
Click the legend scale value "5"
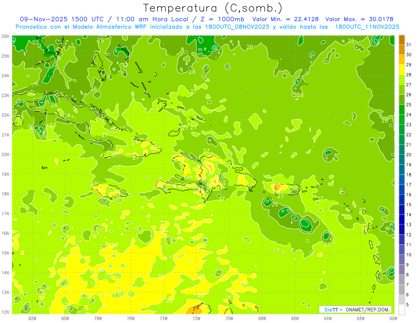[x=407, y=305]
